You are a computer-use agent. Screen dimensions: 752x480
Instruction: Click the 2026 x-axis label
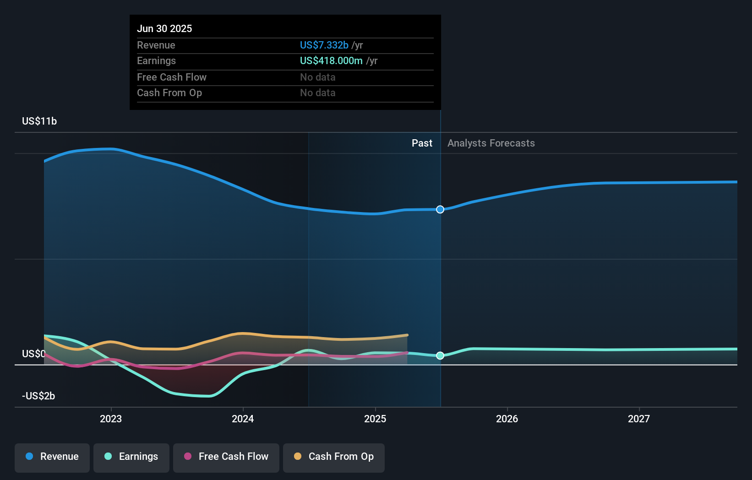(507, 419)
